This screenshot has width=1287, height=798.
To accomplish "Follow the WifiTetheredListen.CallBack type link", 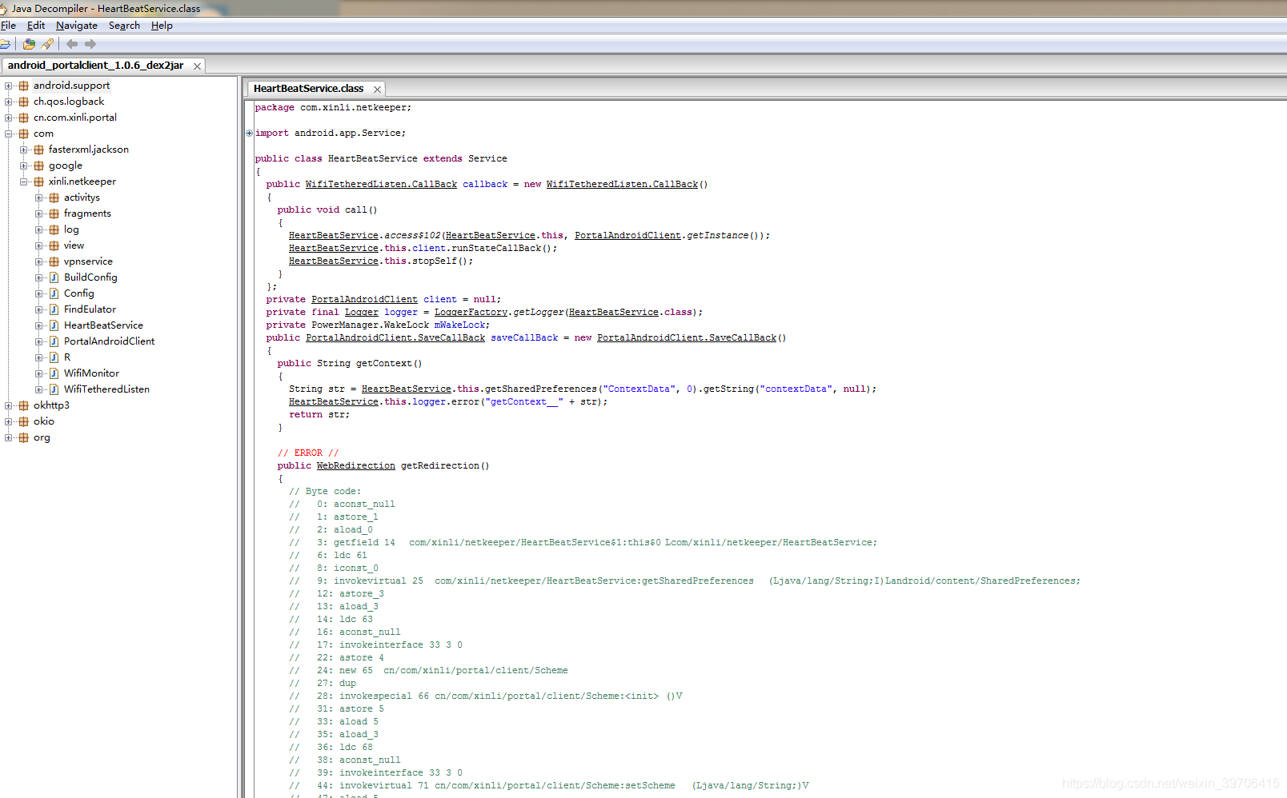I will click(381, 185).
